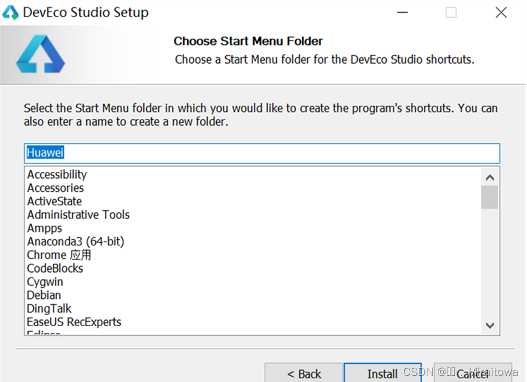This screenshot has width=527, height=382.
Task: Minimize the DevEco Studio Setup window
Action: pyautogui.click(x=403, y=12)
